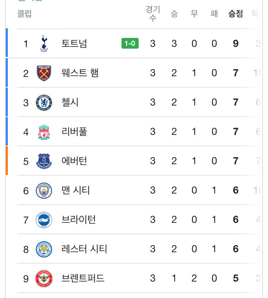Click the 맨 시티 team name
Image resolution: width=268 pixels, height=298 pixels.
click(76, 190)
